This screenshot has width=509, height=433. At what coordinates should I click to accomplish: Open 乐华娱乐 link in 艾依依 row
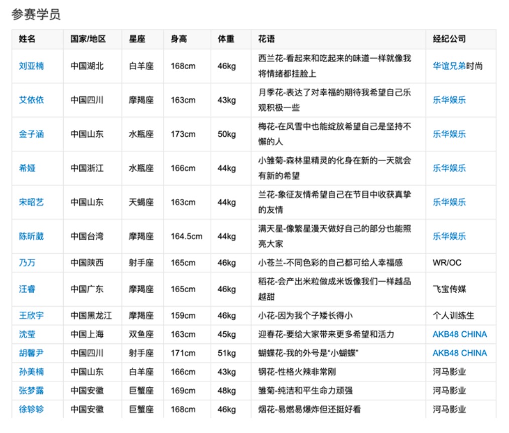pos(449,100)
